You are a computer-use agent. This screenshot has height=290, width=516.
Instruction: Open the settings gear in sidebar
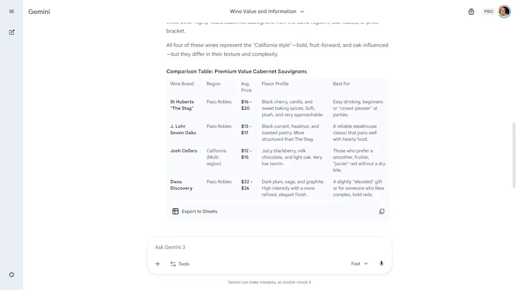11,274
